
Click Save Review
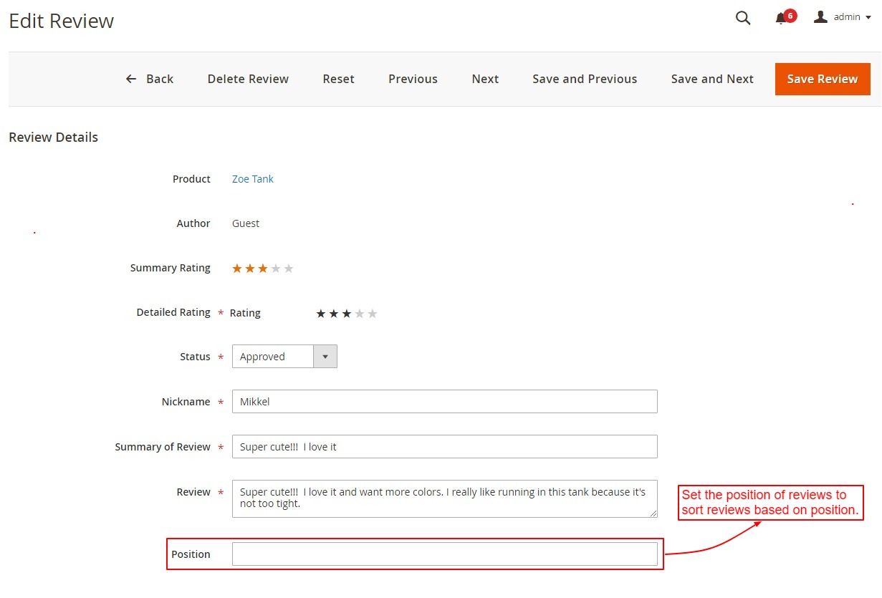click(x=822, y=79)
